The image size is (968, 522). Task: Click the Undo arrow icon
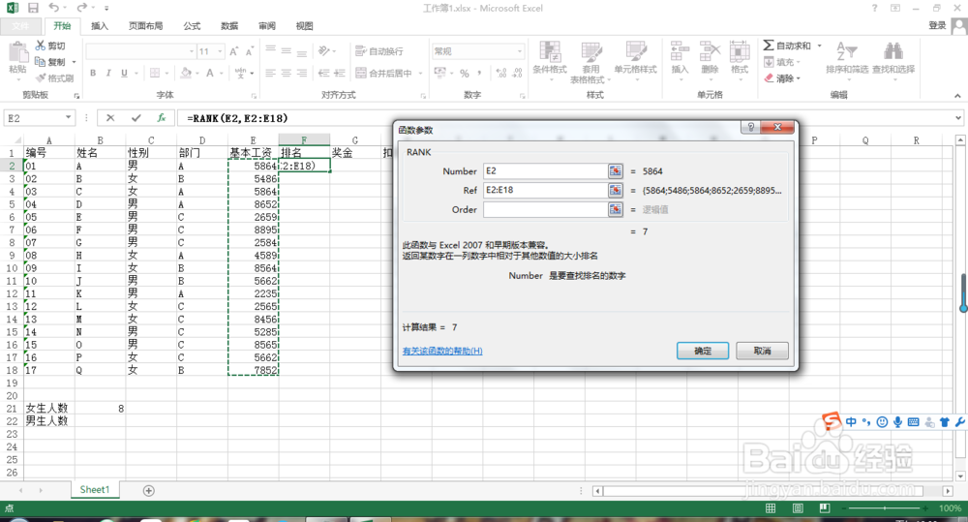click(53, 8)
